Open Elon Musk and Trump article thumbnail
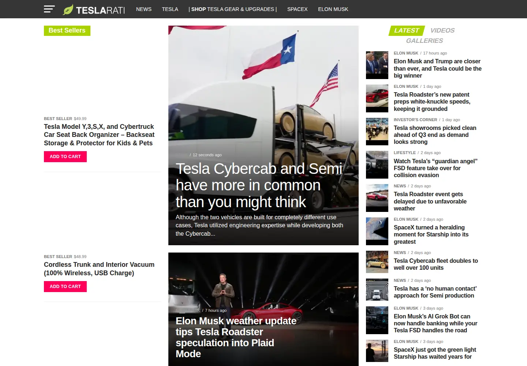The image size is (527, 366). [x=377, y=65]
